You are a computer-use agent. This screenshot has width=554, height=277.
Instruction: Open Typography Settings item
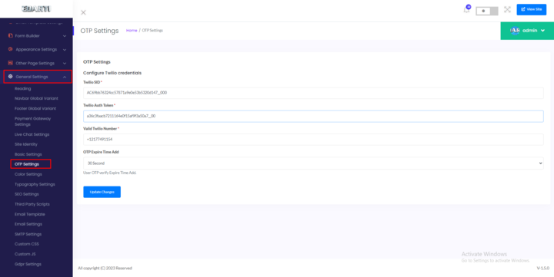pos(35,184)
